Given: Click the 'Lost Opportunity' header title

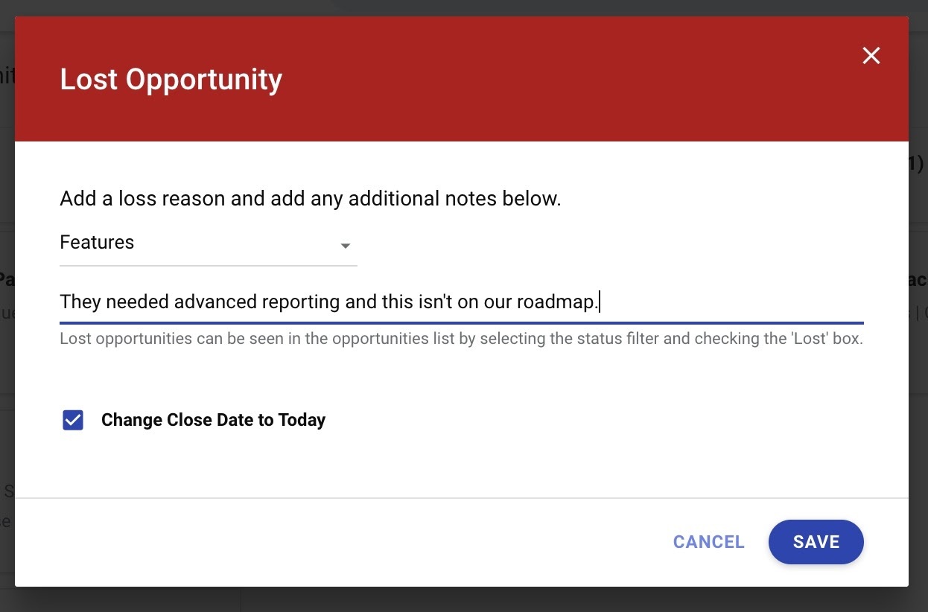Looking at the screenshot, I should click(x=171, y=79).
